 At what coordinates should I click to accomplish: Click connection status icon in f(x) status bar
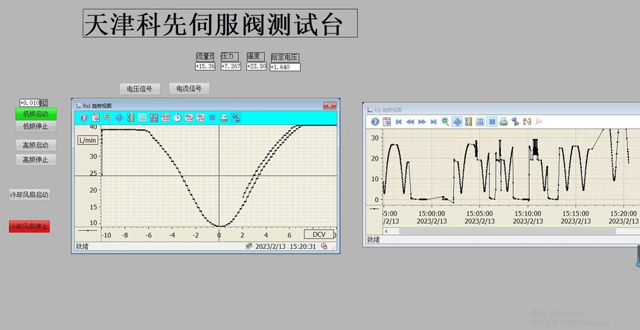click(x=249, y=246)
